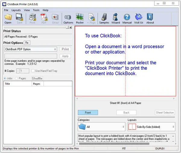Click the 'Sheet #1 (front) of A4 Paper' label

[x=125, y=103]
